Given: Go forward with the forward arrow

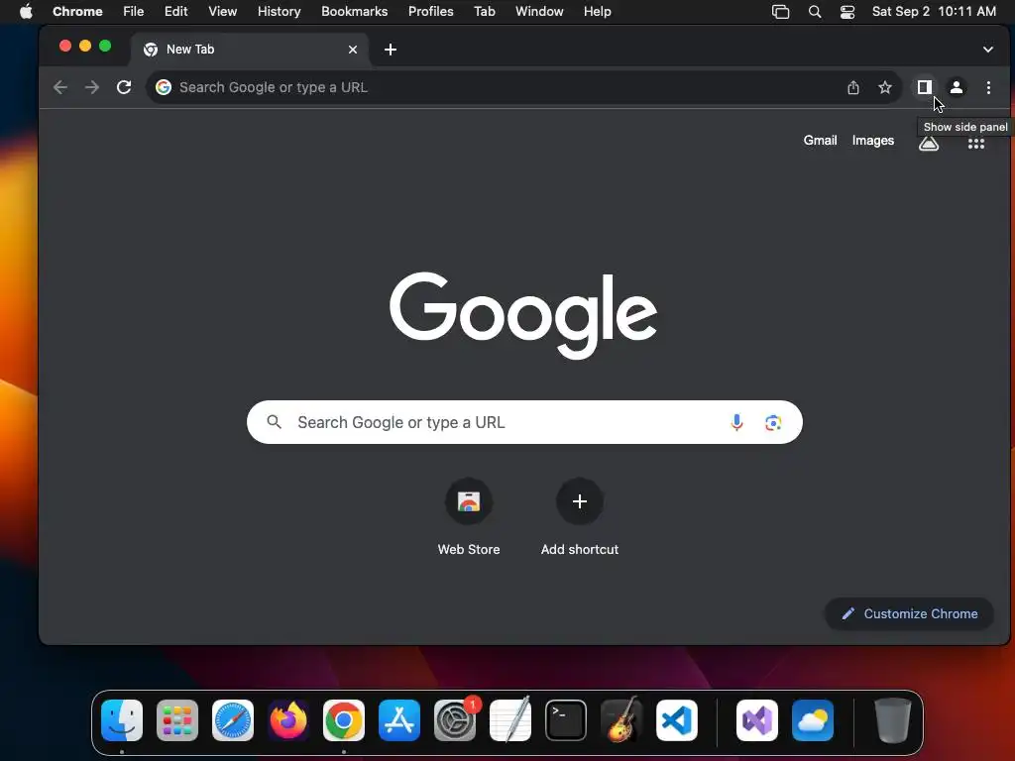Looking at the screenshot, I should click(x=92, y=87).
